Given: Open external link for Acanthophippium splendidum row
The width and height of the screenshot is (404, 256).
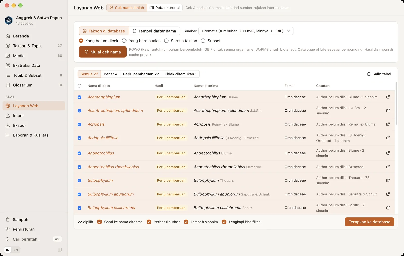Looking at the screenshot, I should tap(388, 110).
